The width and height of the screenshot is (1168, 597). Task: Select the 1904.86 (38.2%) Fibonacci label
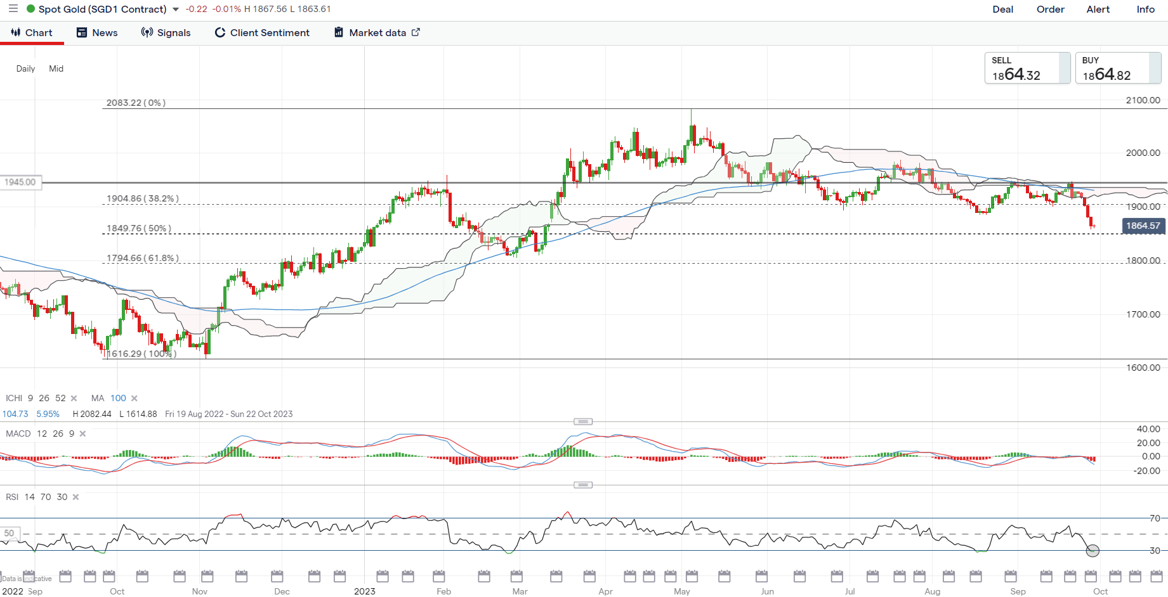point(143,198)
